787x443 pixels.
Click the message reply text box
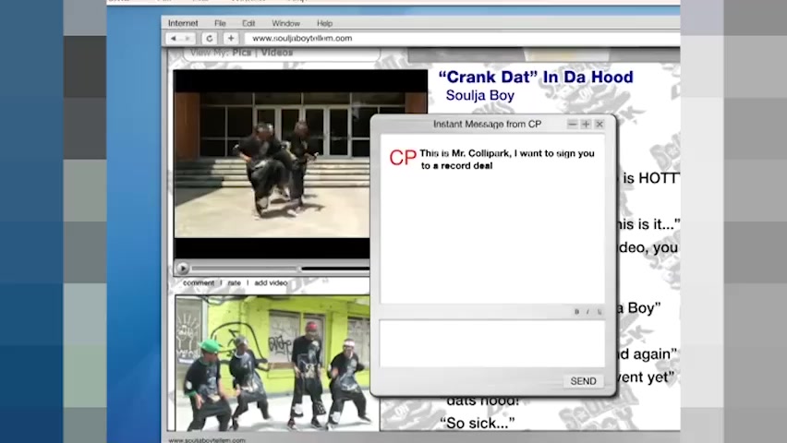(x=492, y=343)
